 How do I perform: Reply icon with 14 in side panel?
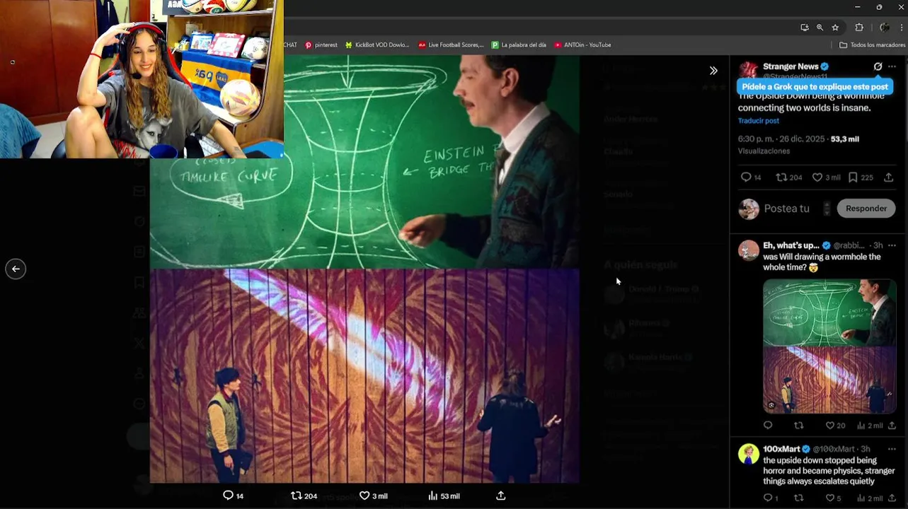coord(750,177)
